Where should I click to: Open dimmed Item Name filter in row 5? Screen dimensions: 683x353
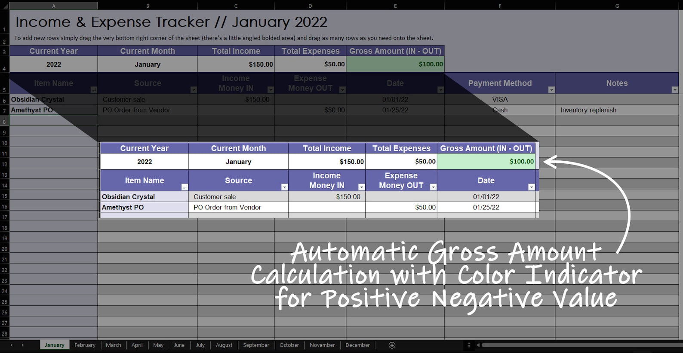[94, 90]
